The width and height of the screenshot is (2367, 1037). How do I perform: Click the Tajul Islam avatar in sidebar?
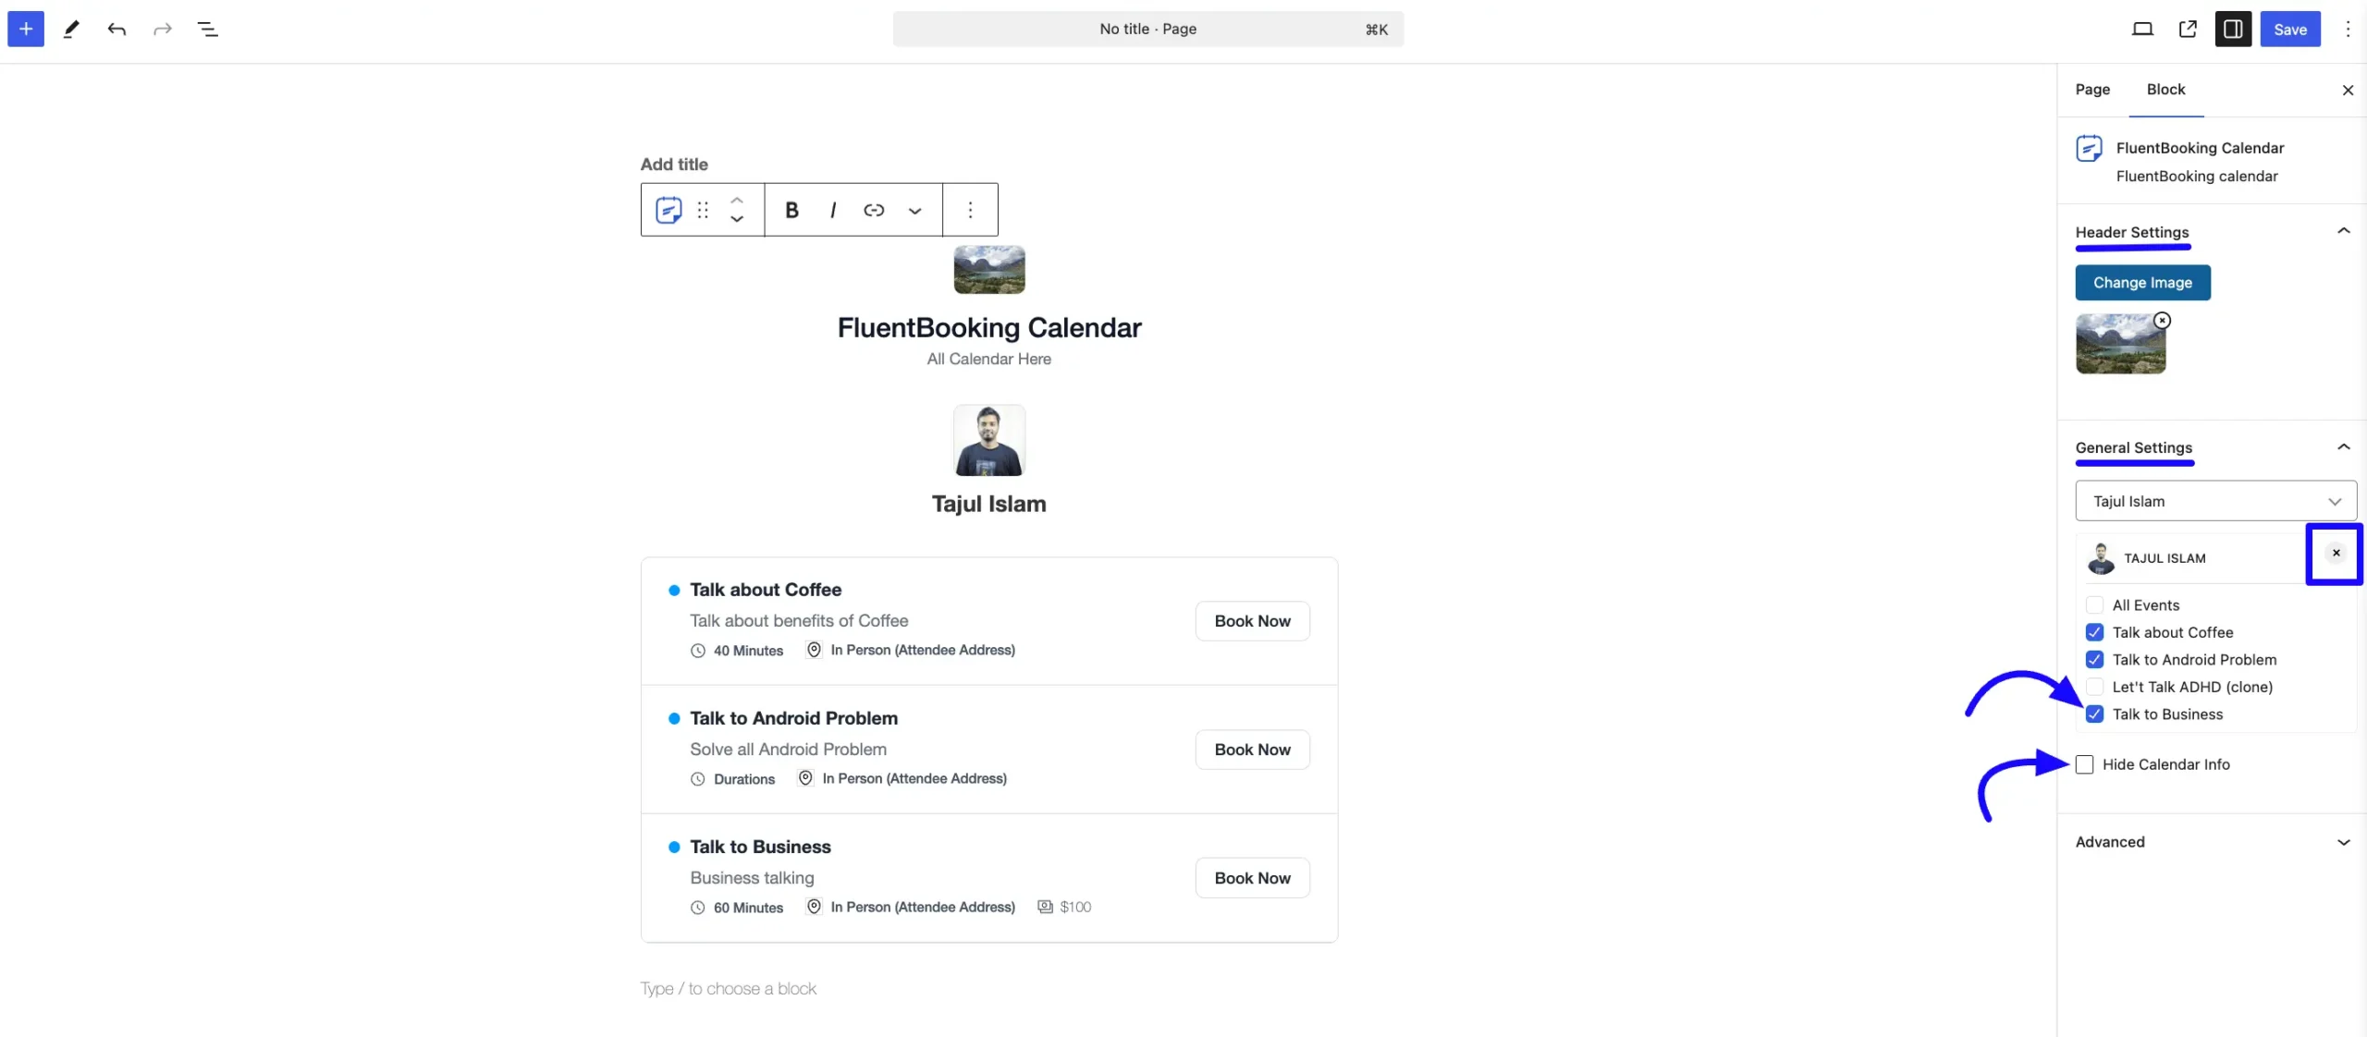(x=2101, y=558)
